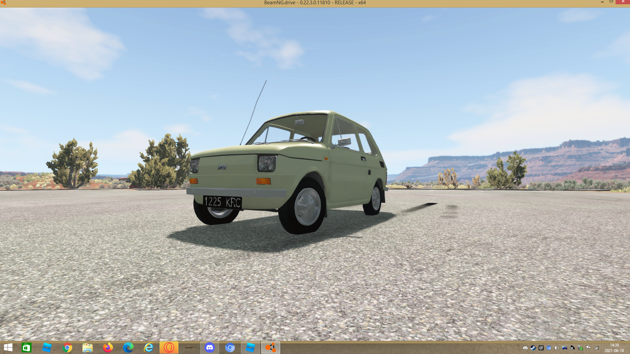This screenshot has height=354, width=630.
Task: Open BeamMP launcher from taskbar
Action: pyautogui.click(x=189, y=347)
